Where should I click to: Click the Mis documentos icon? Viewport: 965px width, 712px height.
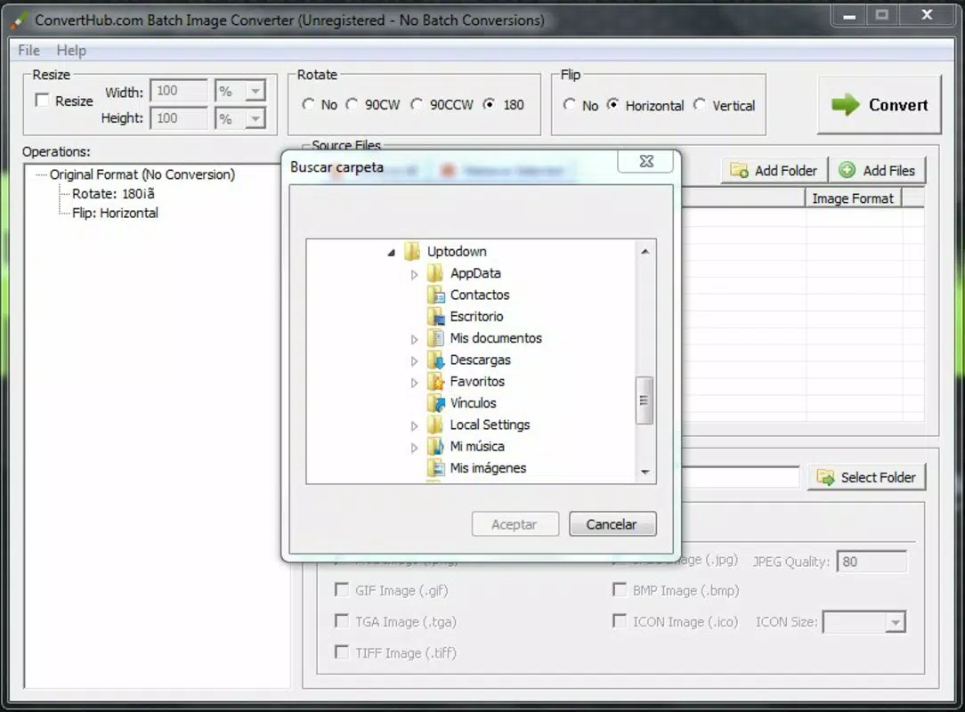coord(435,338)
